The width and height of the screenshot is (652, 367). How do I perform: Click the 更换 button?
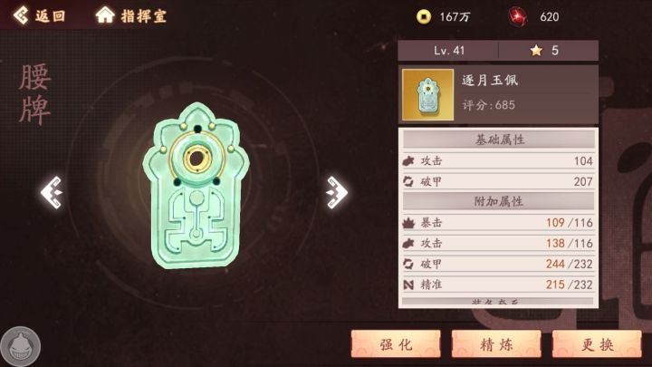coord(597,344)
